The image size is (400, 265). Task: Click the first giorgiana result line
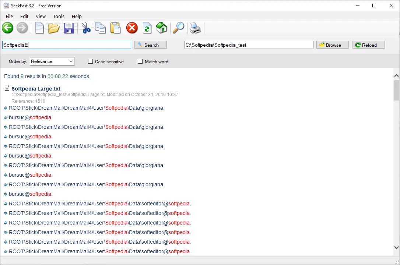(84, 108)
